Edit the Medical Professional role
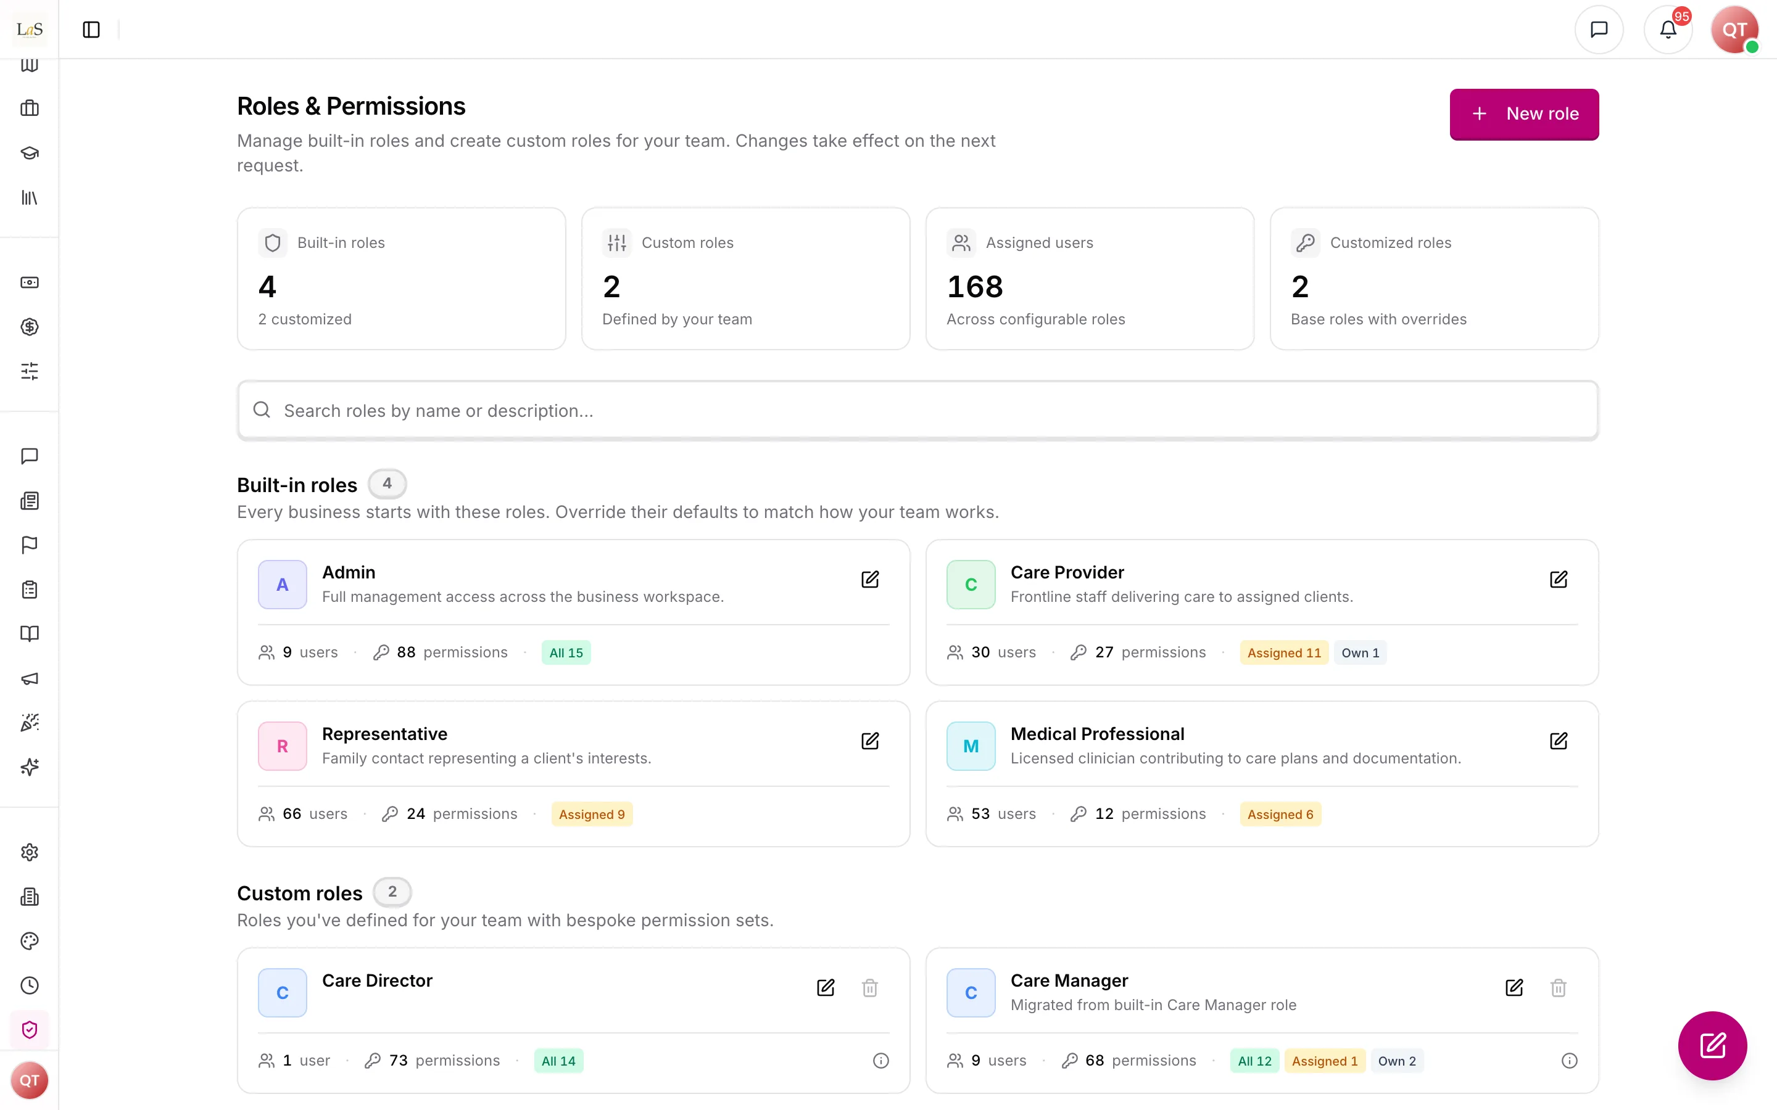 1558,741
